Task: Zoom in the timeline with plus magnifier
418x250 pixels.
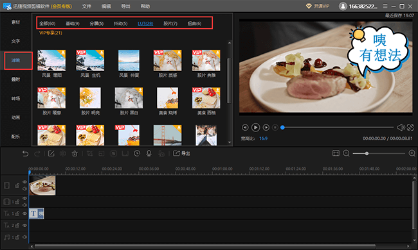Action: tap(412, 153)
